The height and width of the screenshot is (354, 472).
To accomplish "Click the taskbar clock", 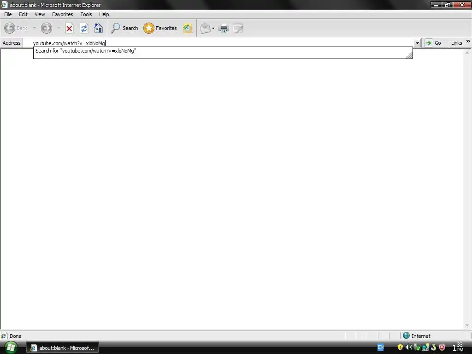I will (458, 348).
